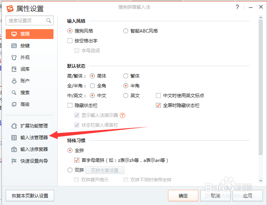
Task: Click the list icon beside 输入法管理器
Action: (x=14, y=138)
